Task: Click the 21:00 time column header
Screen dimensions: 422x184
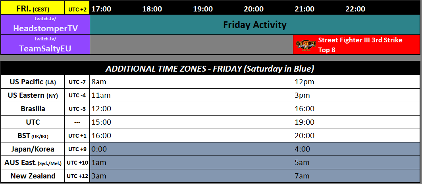Action: pyautogui.click(x=304, y=9)
